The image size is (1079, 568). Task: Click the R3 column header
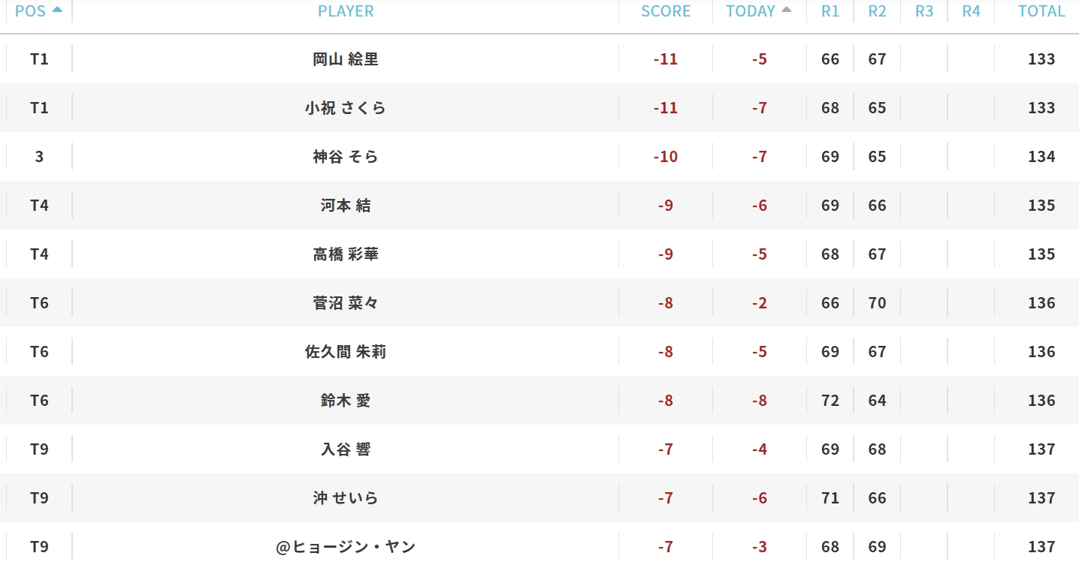coord(924,11)
